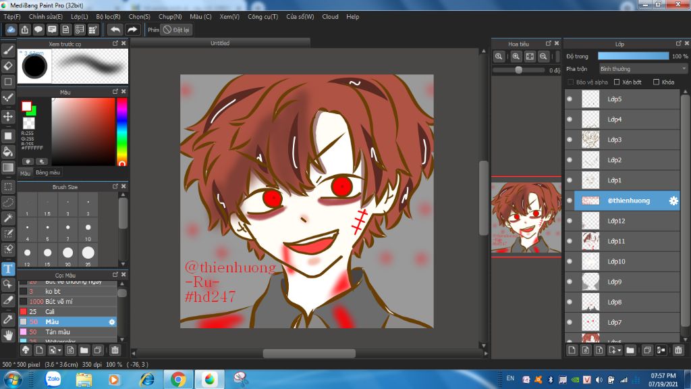
Task: Click the cloud save icon in toolbar
Action: 11,30
